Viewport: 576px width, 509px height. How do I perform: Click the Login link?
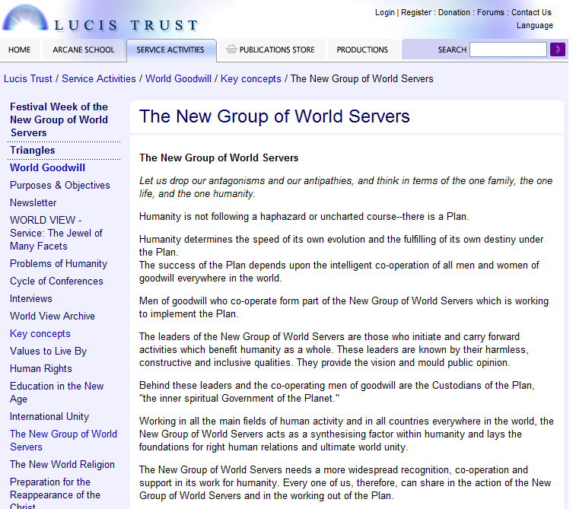[384, 12]
